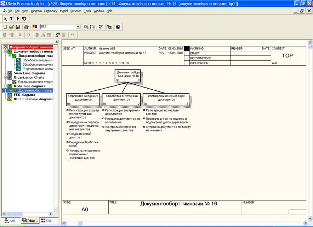This screenshot has width=313, height=227.
Task: Toggle the Model Explorer tree icon
Action: 109,27
